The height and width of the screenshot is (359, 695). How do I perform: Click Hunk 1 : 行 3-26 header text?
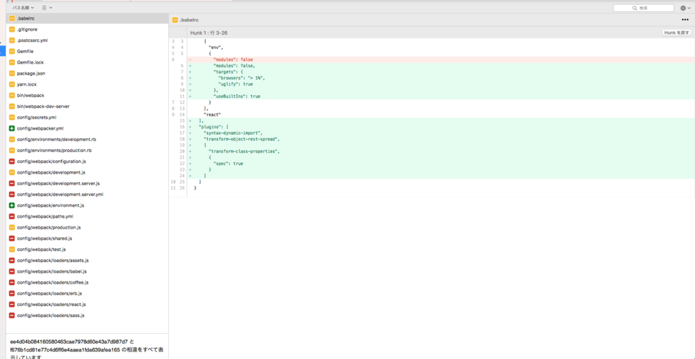point(209,33)
